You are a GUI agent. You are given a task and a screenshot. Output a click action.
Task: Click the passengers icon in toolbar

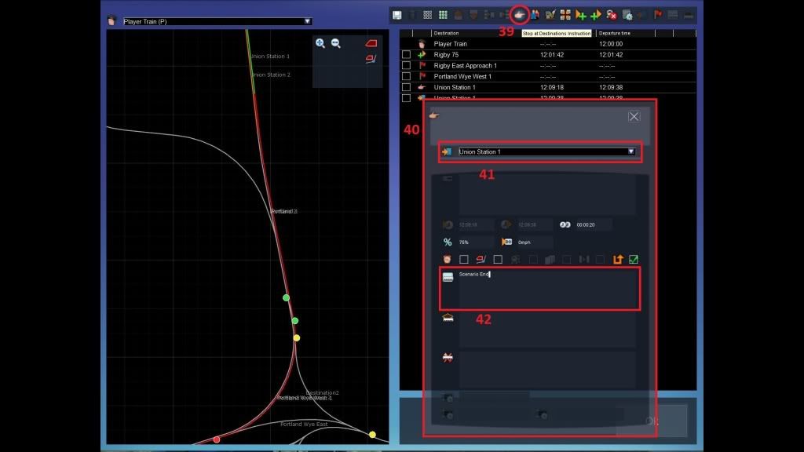coord(535,15)
